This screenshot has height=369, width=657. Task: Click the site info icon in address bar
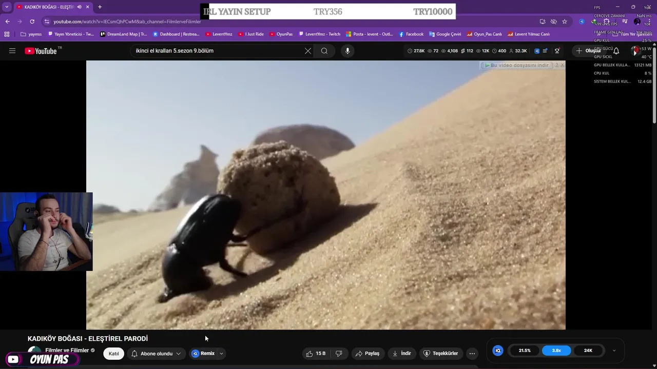(47, 22)
